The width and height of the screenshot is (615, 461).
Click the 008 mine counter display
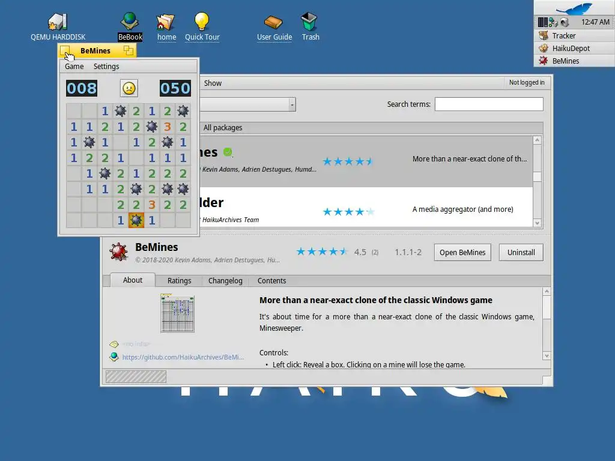(82, 88)
